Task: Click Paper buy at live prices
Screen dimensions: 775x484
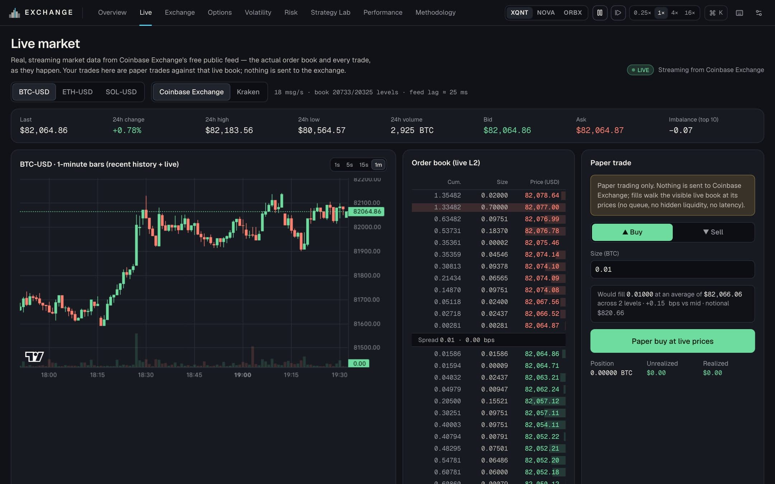Action: 672,341
